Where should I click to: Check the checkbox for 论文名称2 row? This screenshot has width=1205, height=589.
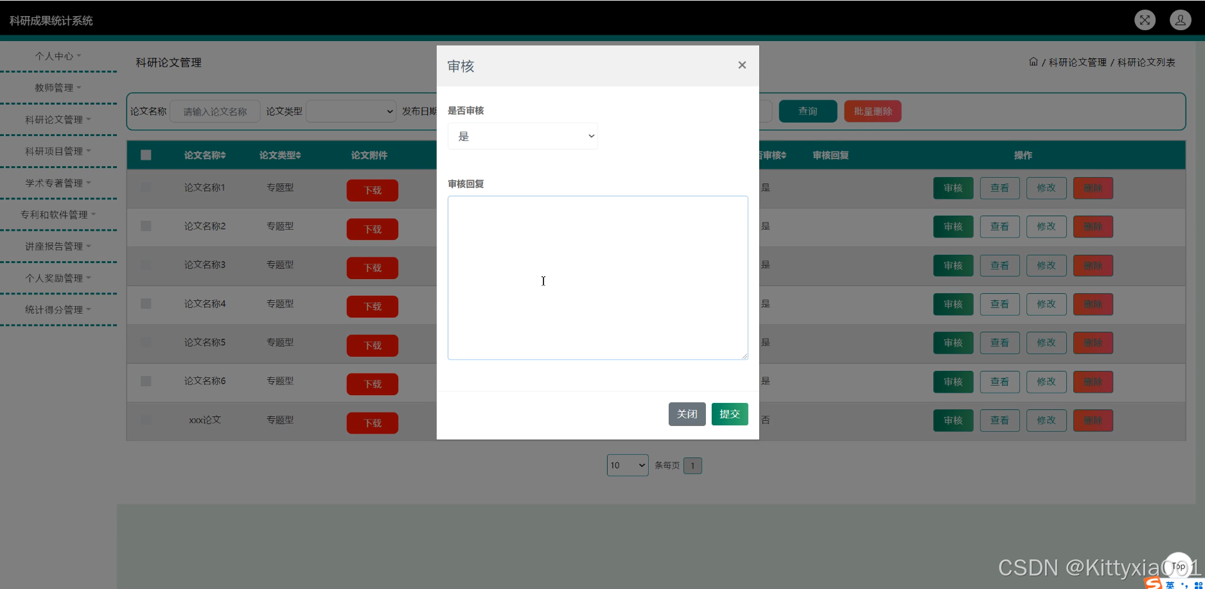[146, 226]
